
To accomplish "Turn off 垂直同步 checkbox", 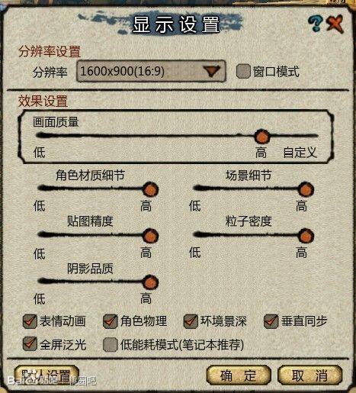I will 271,321.
